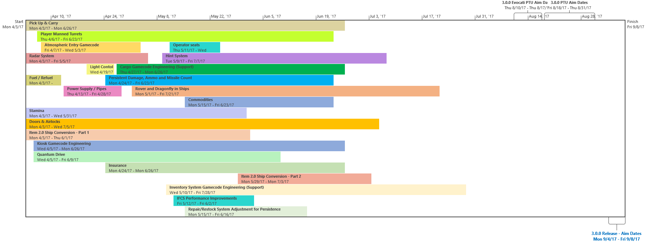Select the Fuel / Refuel task bar
647x242 pixels.
43,80
